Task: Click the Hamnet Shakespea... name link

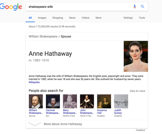Action: click(x=53, y=112)
